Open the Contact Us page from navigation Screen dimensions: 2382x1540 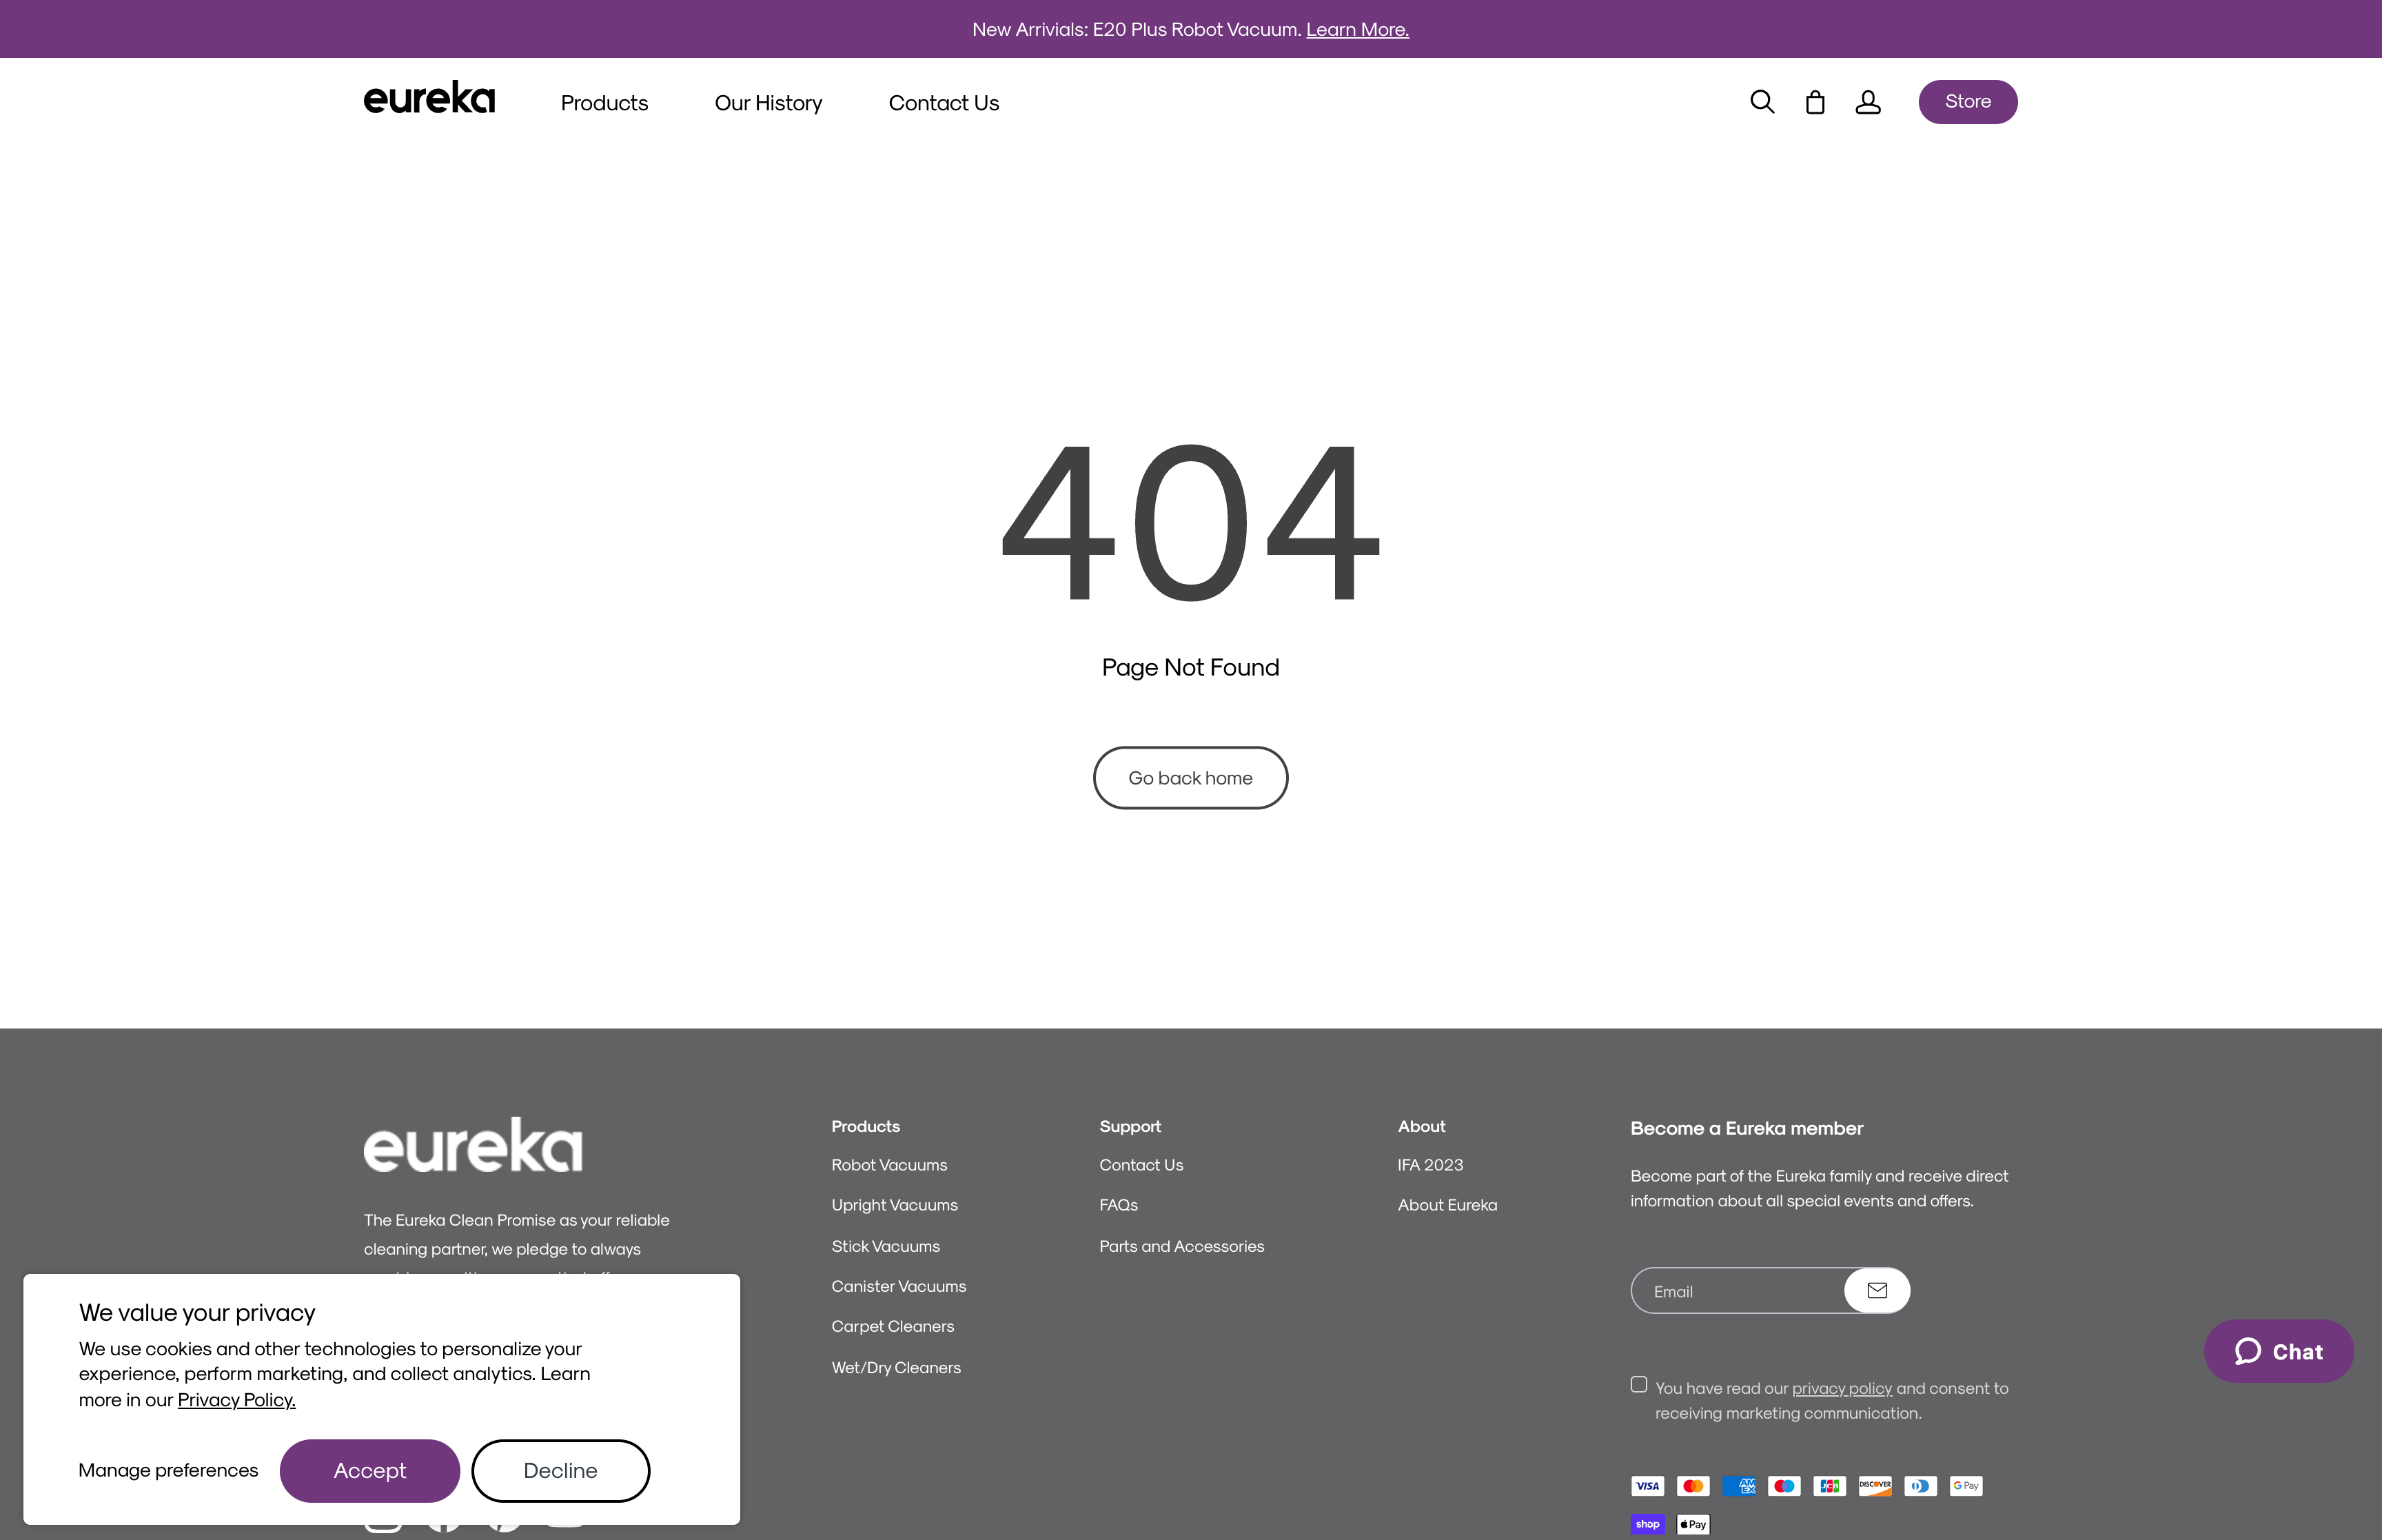tap(944, 102)
